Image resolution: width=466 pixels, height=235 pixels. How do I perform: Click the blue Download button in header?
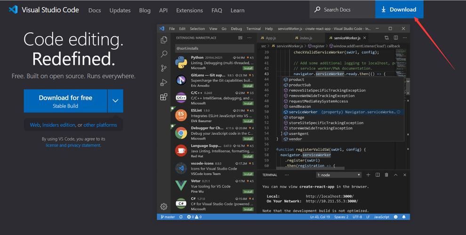tap(399, 9)
